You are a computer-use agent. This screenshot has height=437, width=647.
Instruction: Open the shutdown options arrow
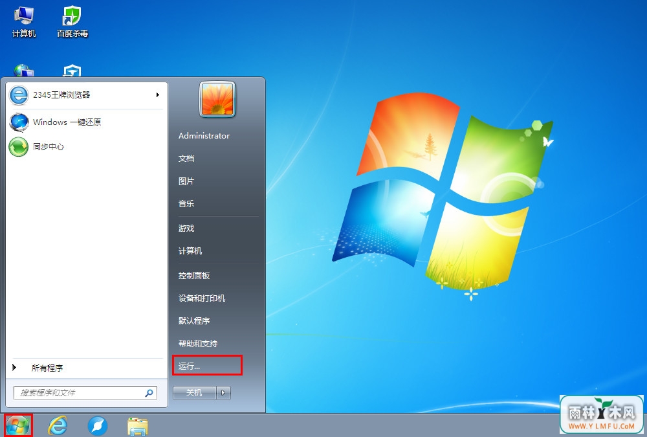[x=223, y=393]
